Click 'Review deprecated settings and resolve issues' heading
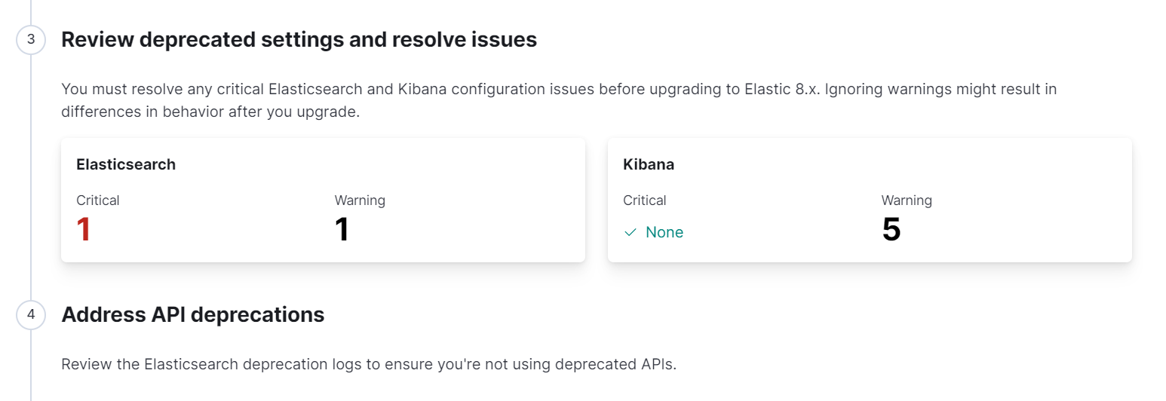This screenshot has height=401, width=1166. coord(299,40)
